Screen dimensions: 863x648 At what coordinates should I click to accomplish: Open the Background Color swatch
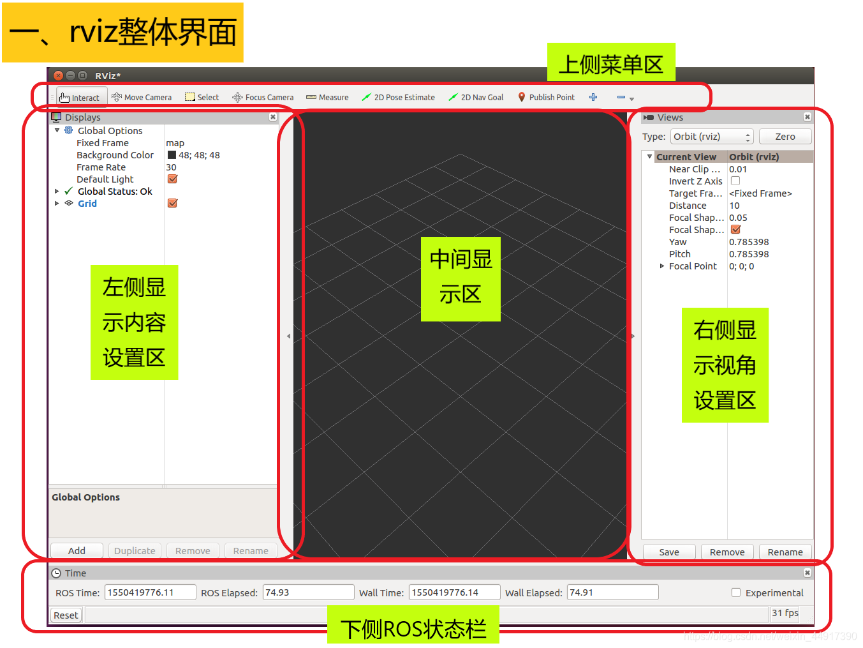pos(171,154)
